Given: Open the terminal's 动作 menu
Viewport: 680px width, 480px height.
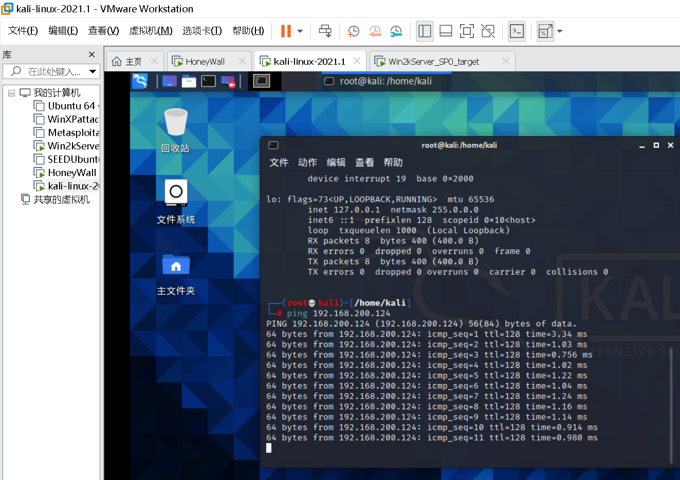Looking at the screenshot, I should [x=307, y=163].
